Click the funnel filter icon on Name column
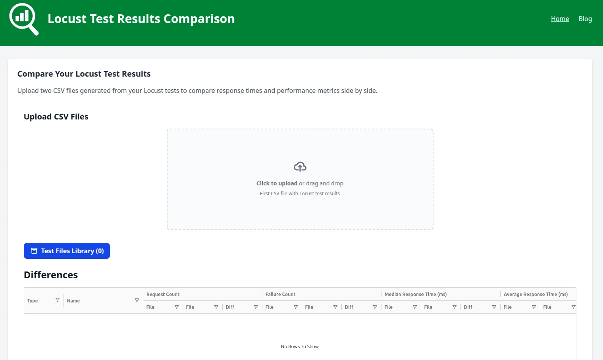 [137, 300]
